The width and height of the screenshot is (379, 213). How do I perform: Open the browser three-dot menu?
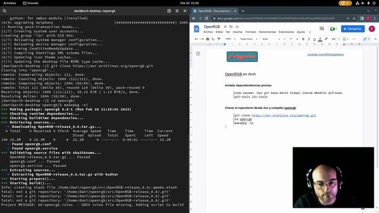(375, 18)
